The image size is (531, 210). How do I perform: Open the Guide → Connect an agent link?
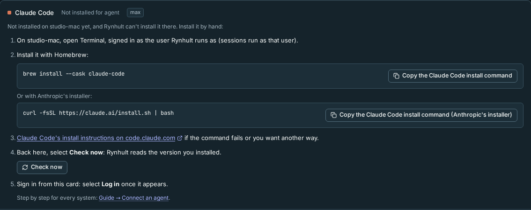133,198
